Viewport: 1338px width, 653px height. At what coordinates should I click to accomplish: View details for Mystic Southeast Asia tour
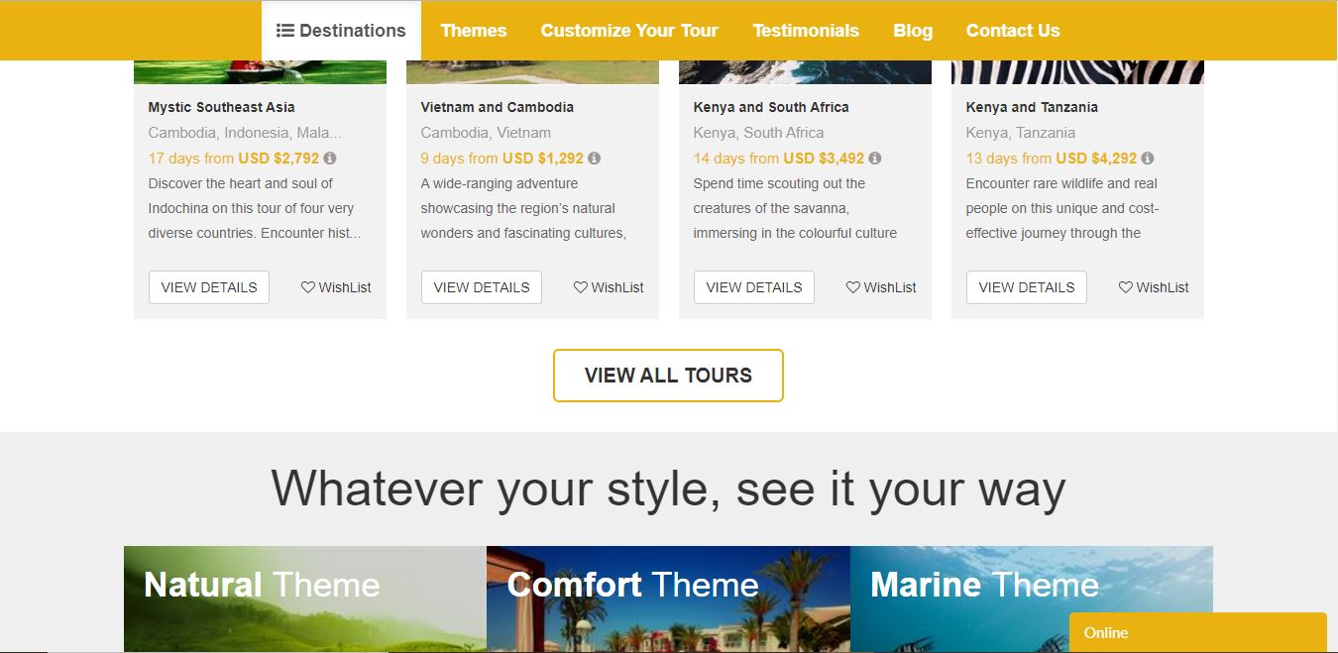point(209,287)
